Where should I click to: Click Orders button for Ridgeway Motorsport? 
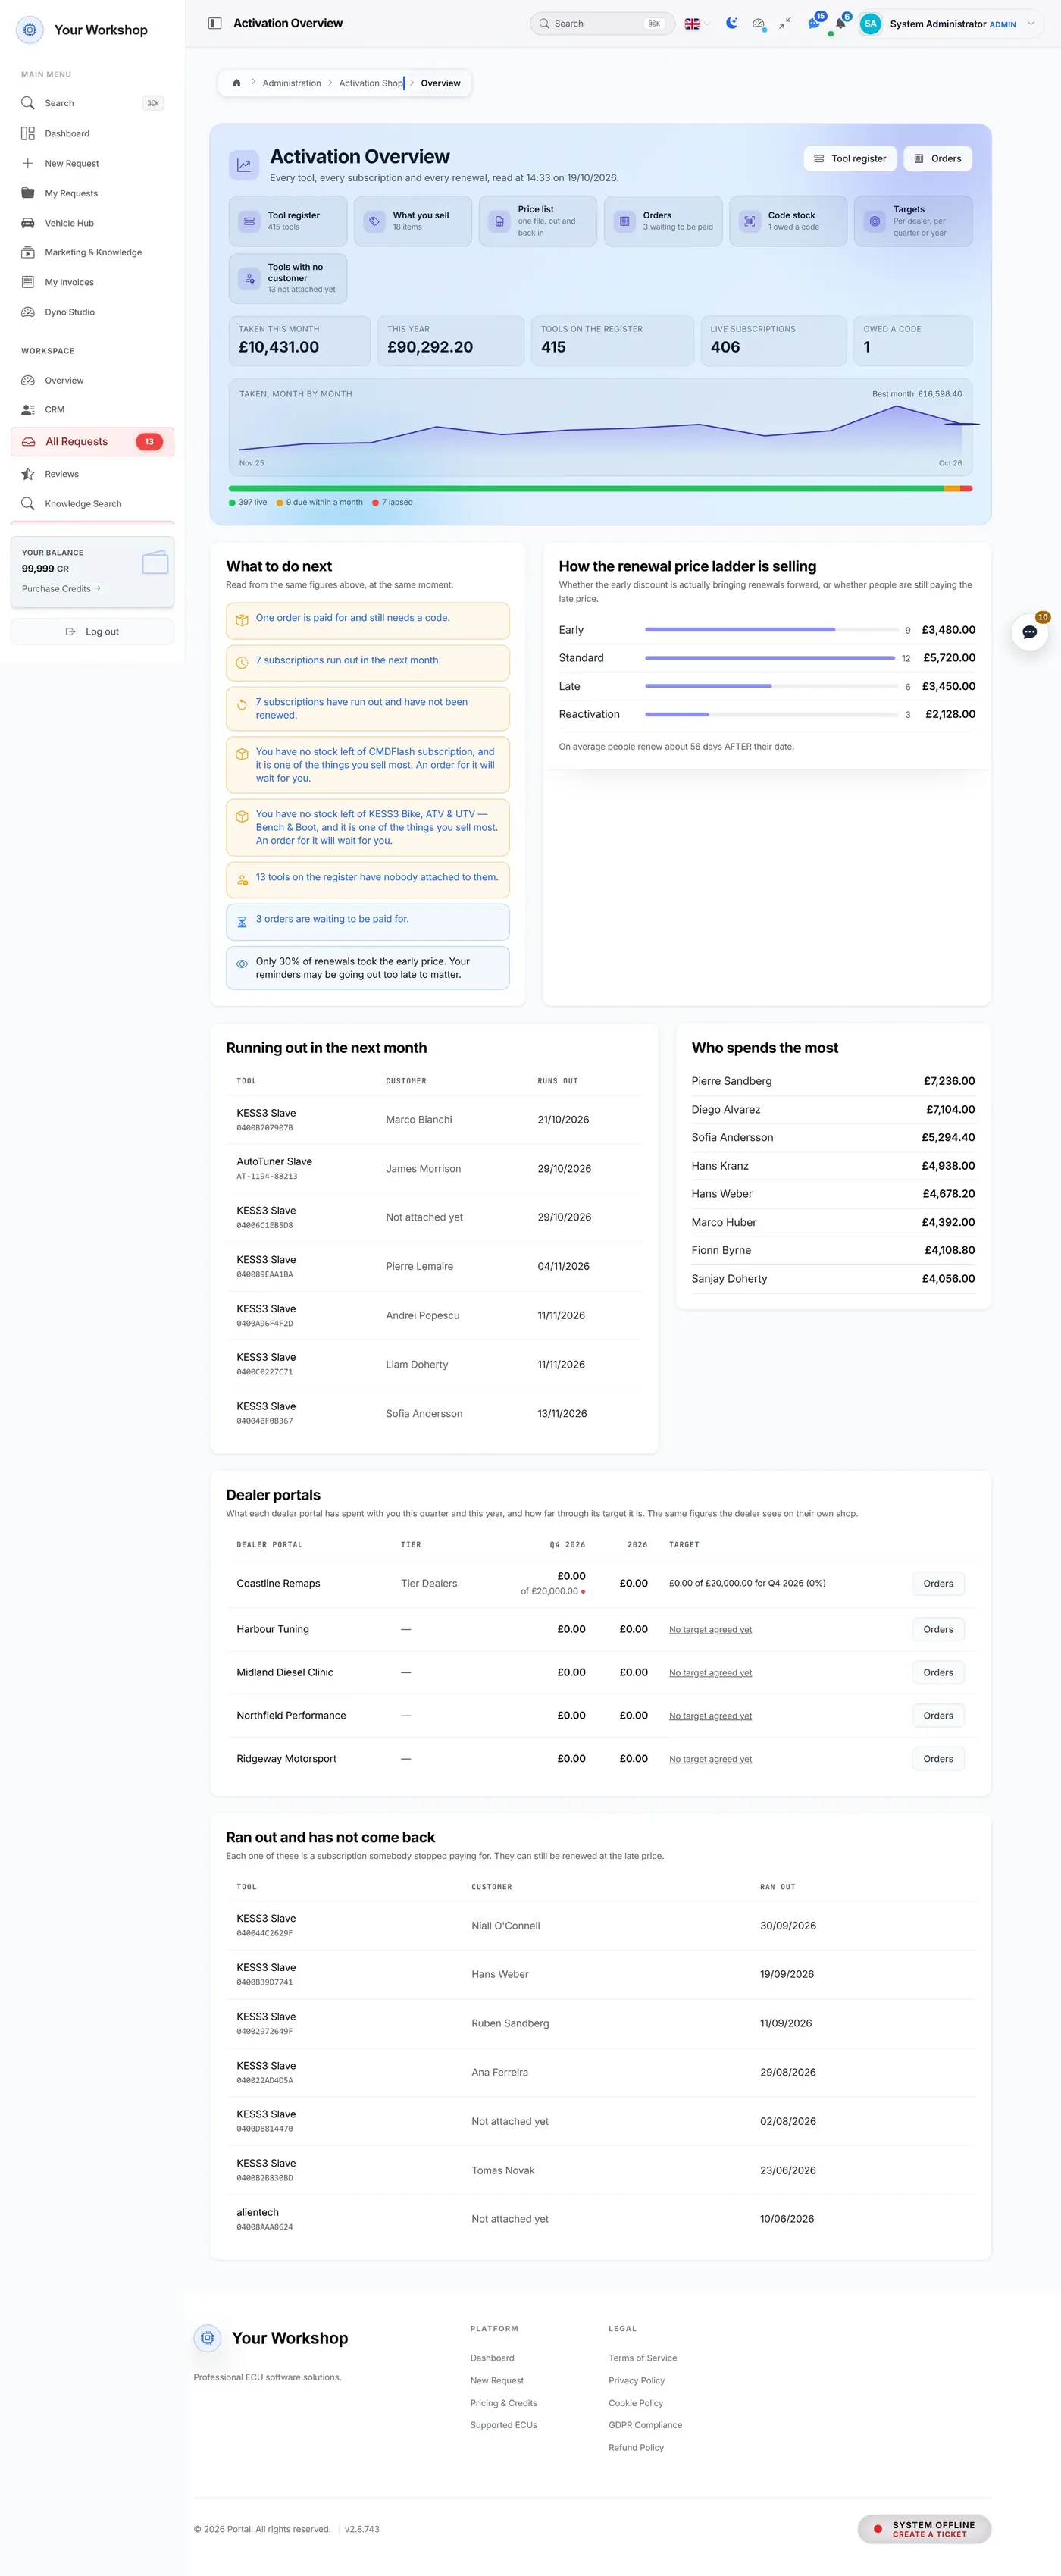[938, 1758]
